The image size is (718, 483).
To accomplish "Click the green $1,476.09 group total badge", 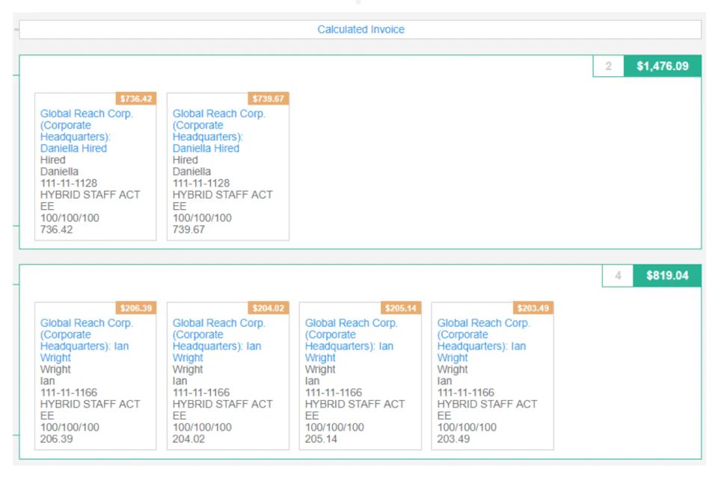I will point(662,66).
